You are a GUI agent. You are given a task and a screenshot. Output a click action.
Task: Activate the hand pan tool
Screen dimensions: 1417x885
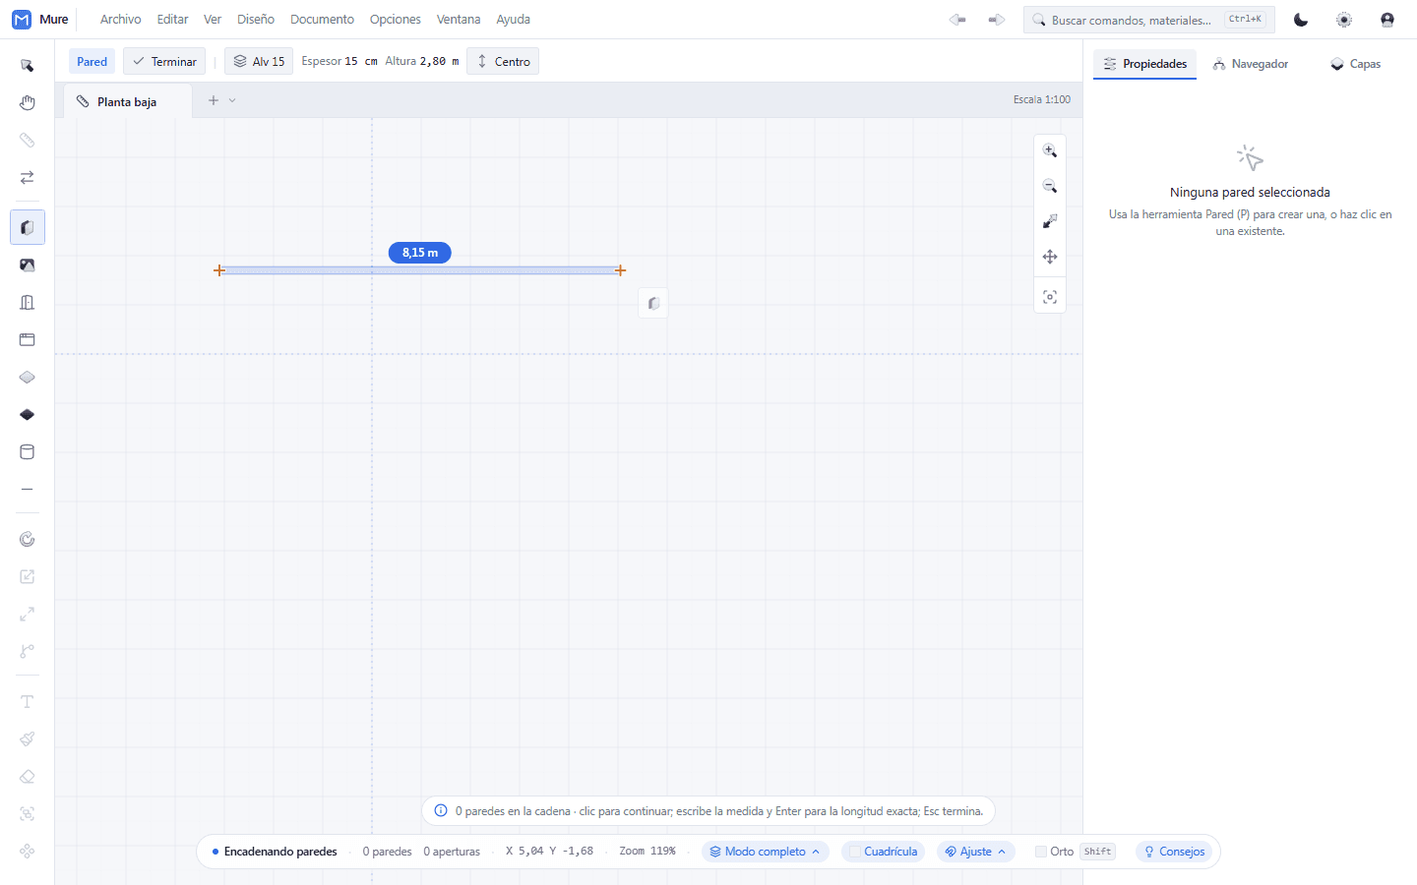[x=28, y=103]
